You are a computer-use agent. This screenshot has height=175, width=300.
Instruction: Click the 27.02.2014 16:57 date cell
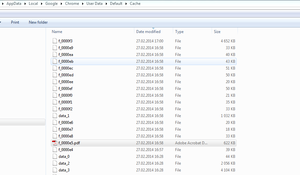[150, 149]
